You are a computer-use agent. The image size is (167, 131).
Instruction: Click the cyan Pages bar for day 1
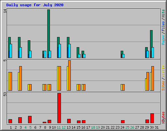tap(11, 51)
